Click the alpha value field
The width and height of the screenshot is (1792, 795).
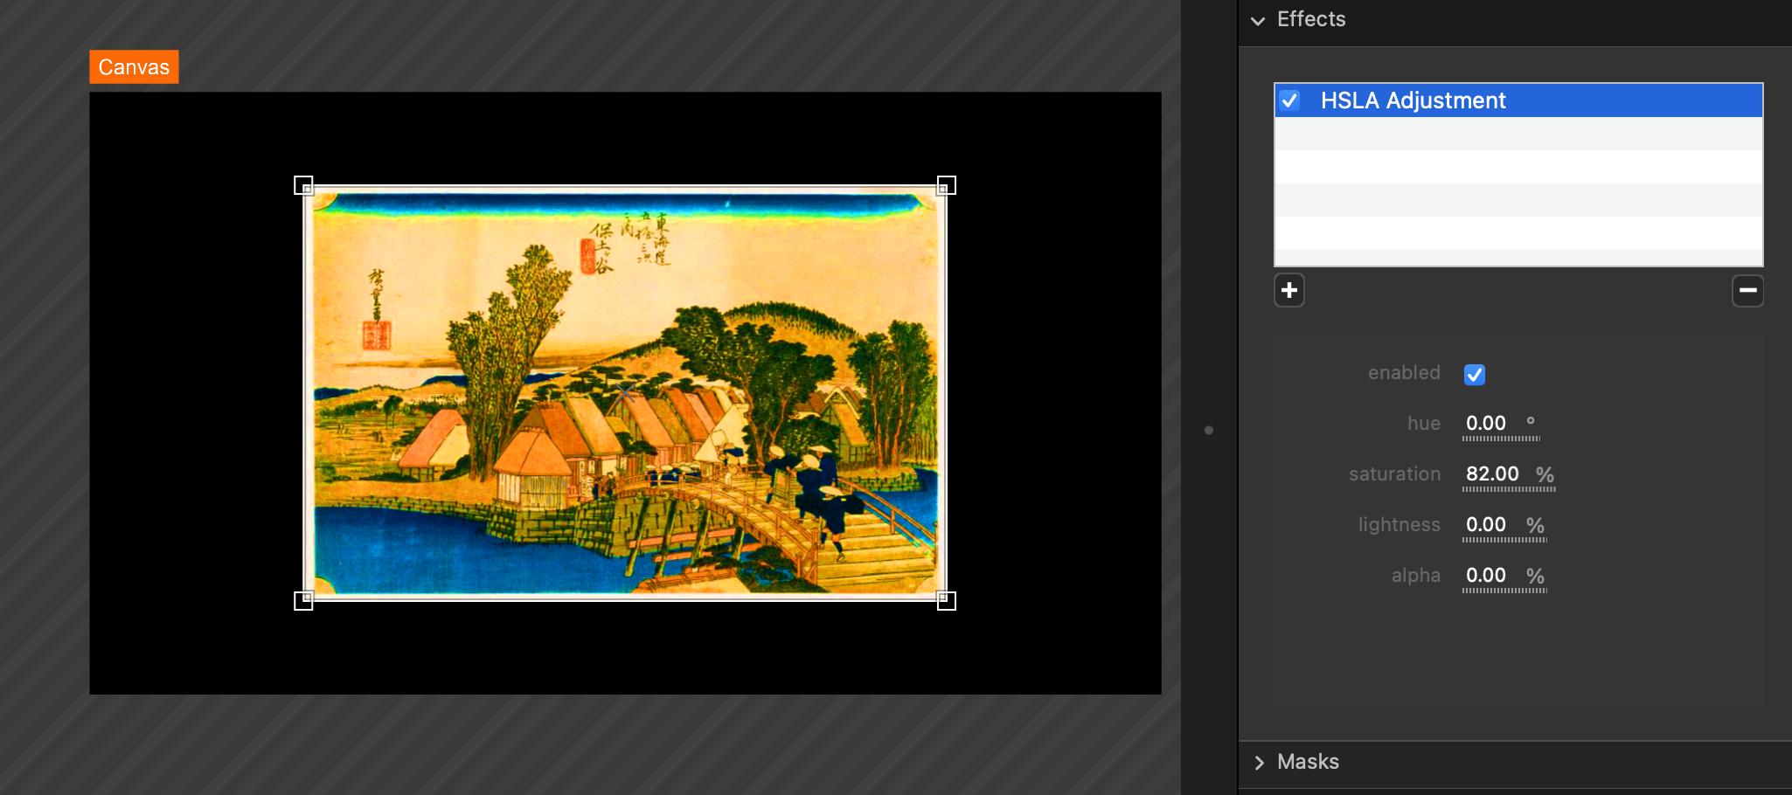click(x=1485, y=576)
